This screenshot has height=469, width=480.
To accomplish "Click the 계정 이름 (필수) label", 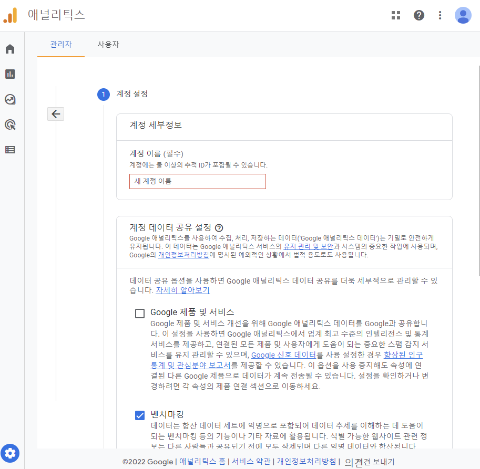I will pos(157,153).
